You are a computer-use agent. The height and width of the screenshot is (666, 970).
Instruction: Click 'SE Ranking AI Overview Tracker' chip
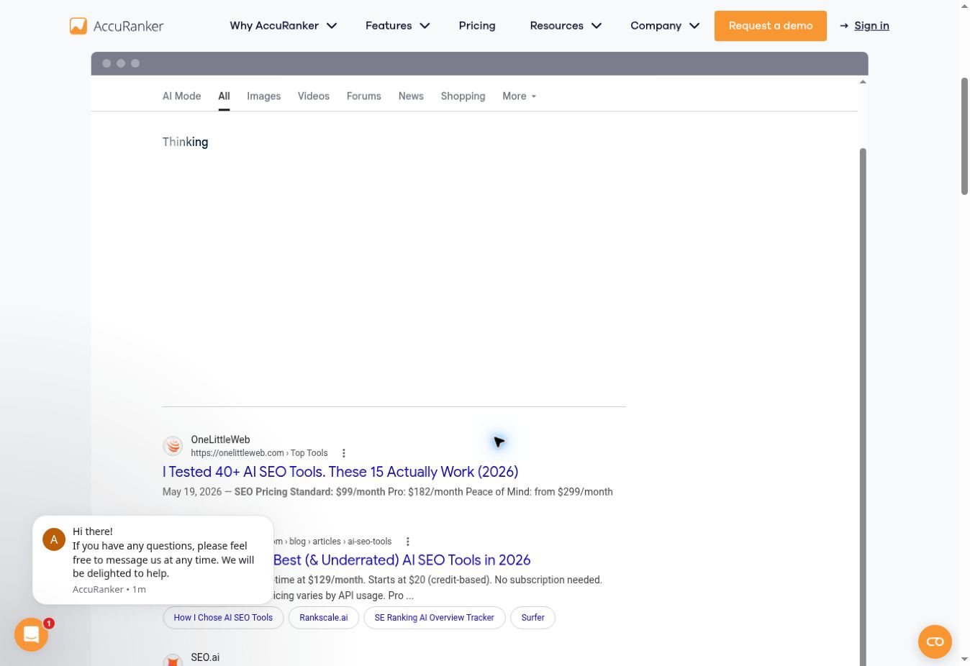(x=435, y=618)
